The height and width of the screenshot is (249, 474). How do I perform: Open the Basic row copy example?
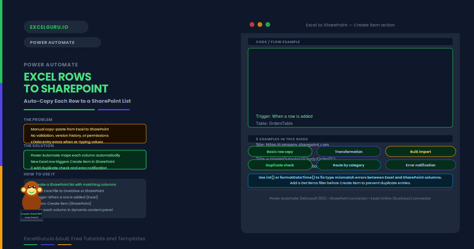pos(280,152)
